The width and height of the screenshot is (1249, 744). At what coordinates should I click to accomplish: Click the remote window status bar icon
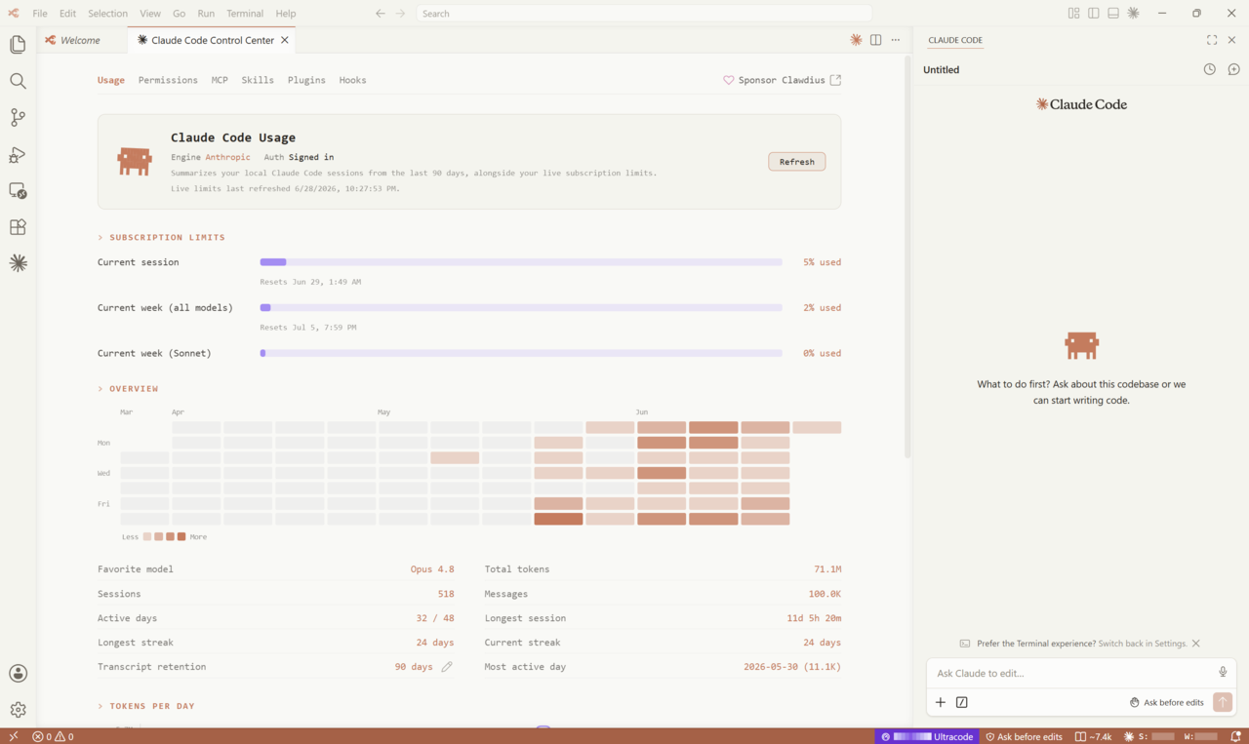click(13, 736)
